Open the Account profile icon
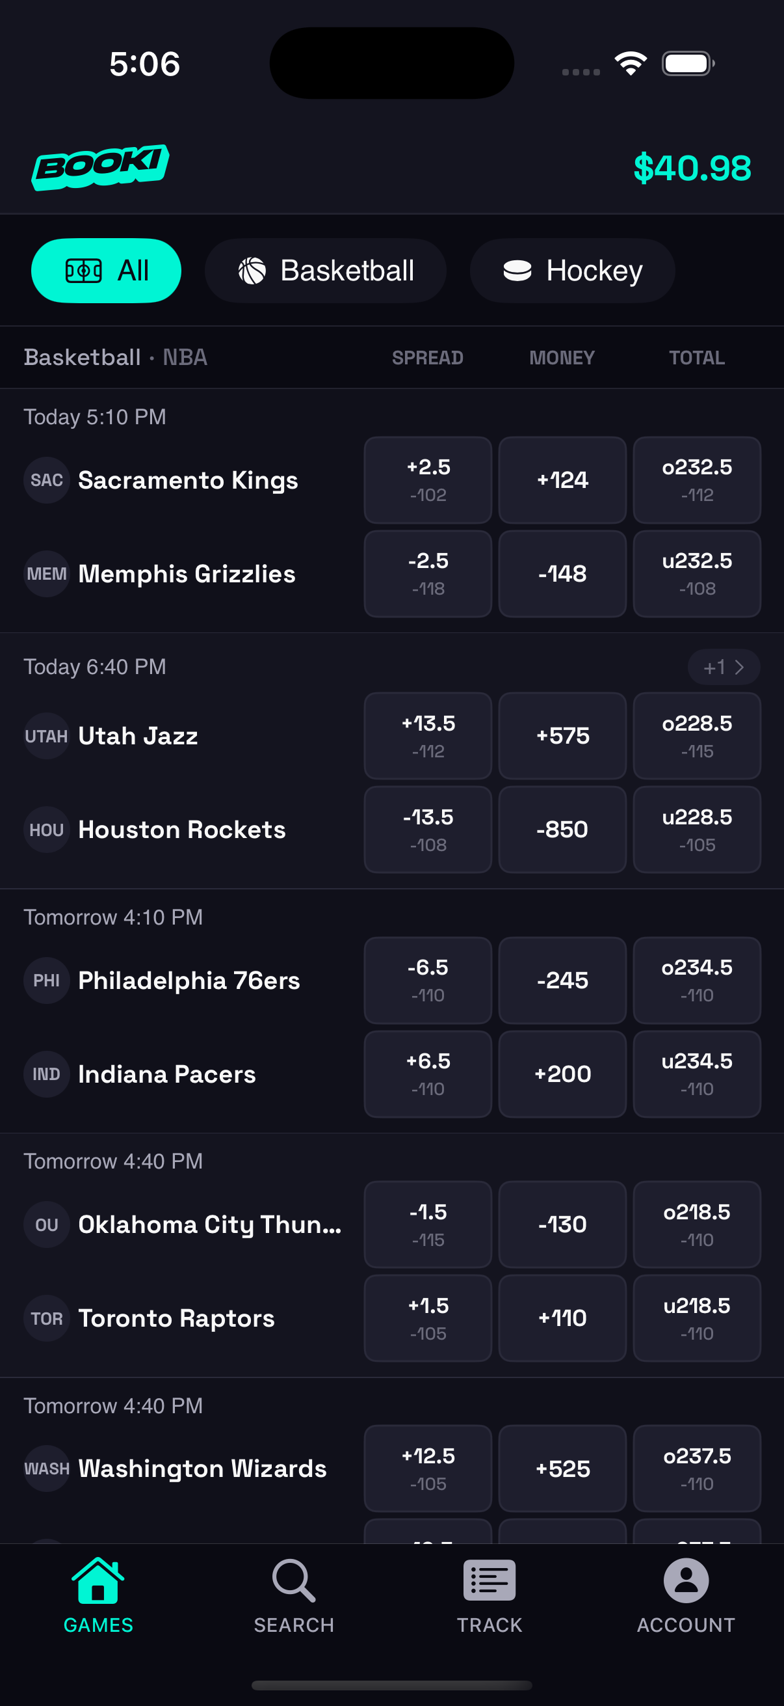Image resolution: width=784 pixels, height=1706 pixels. [x=685, y=1581]
